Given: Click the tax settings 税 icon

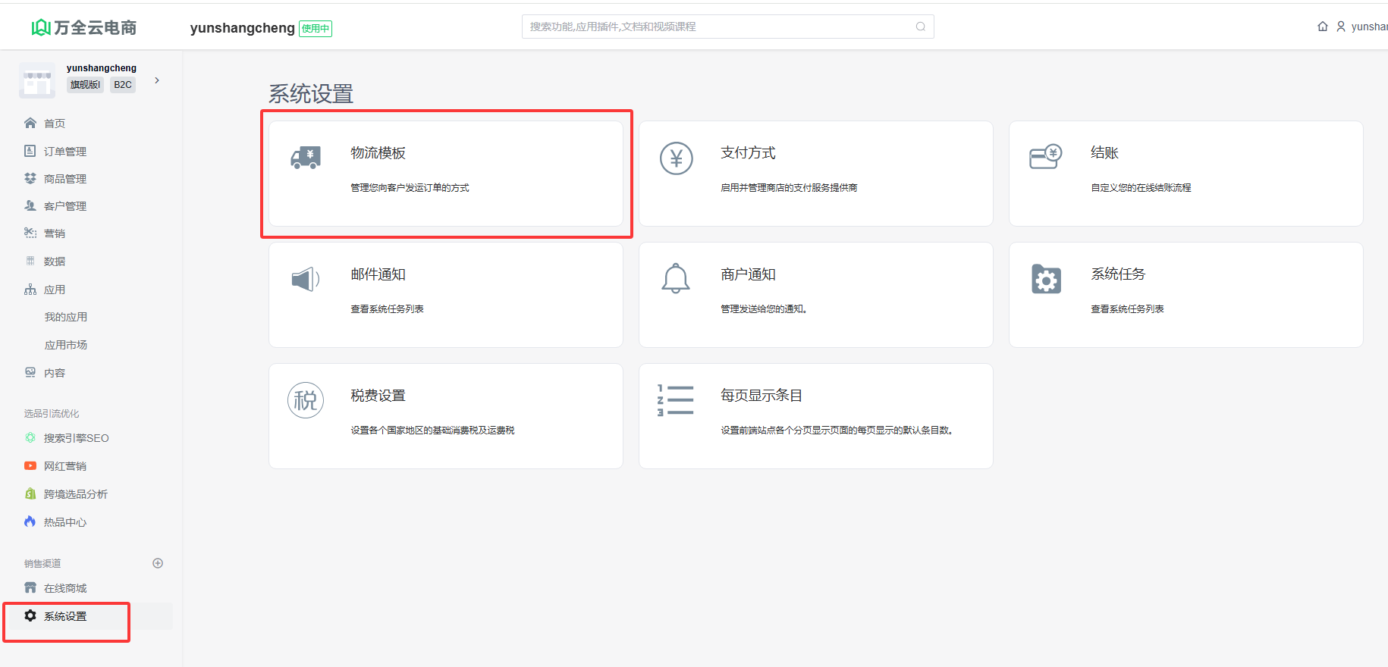Looking at the screenshot, I should point(306,400).
